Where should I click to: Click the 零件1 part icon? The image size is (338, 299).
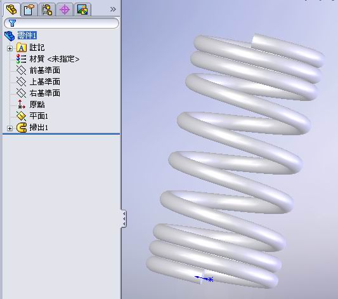10,36
